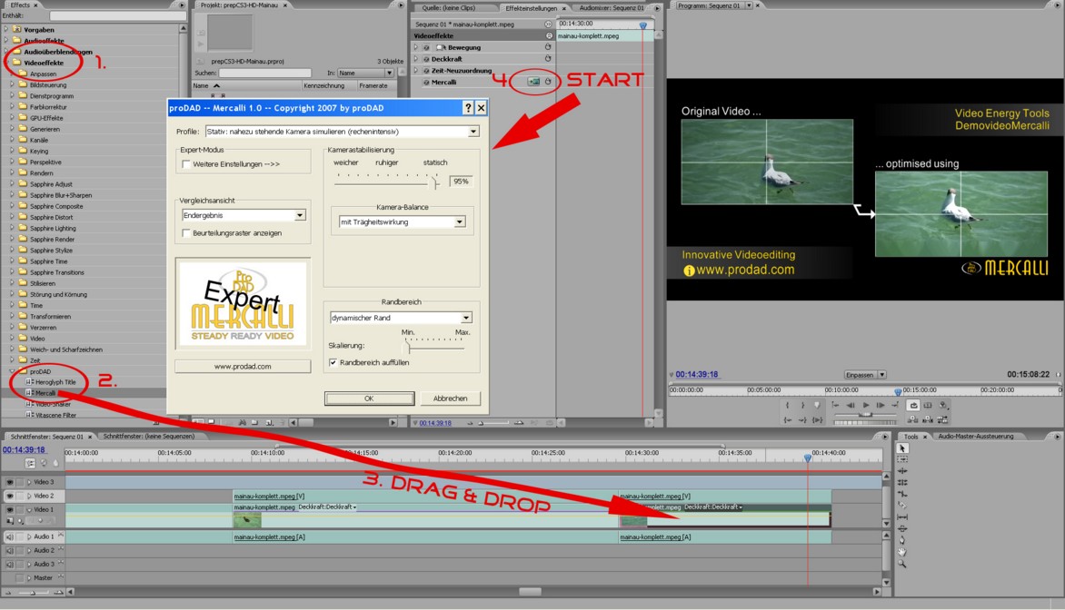Screen dimensions: 1065x610
Task: Open the Profile dropdown in Mercalli dialog
Action: (x=473, y=132)
